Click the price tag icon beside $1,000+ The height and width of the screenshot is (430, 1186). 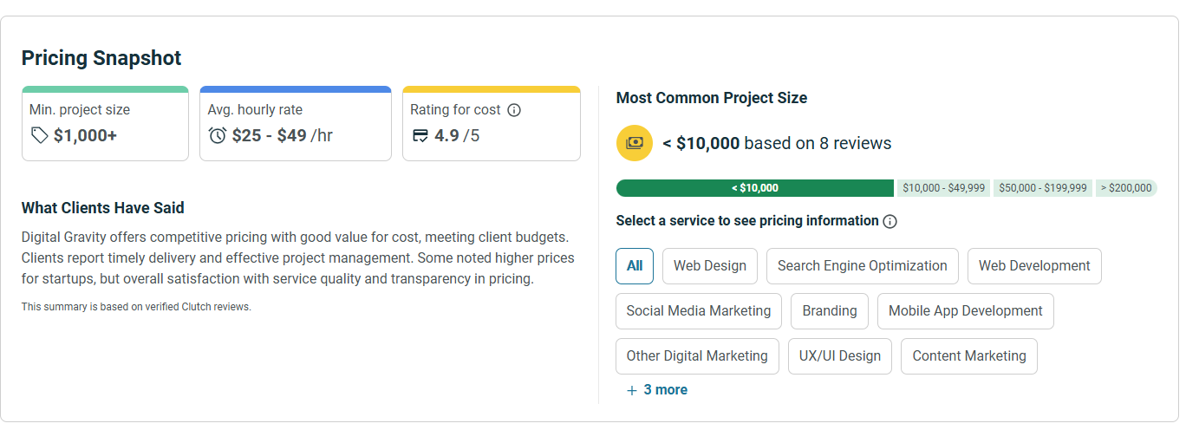coord(39,135)
